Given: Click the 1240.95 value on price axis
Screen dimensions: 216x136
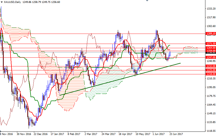Looking at the screenshot, I should coord(210,61).
